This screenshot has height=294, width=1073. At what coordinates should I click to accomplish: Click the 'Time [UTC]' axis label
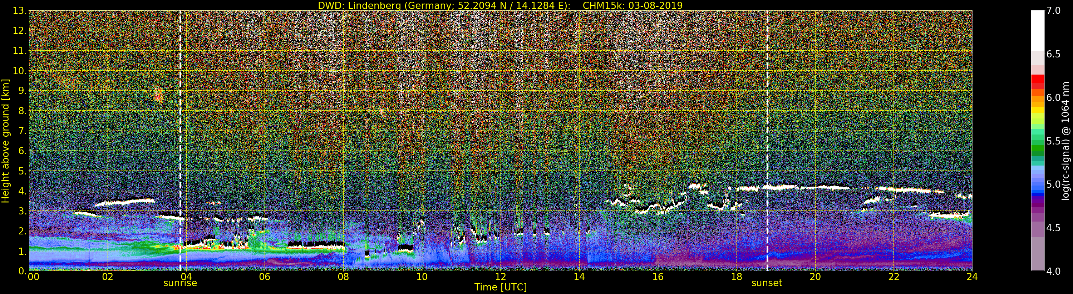(501, 287)
